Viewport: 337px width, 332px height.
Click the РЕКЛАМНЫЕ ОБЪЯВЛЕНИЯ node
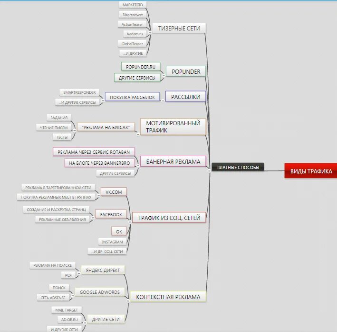point(62,220)
